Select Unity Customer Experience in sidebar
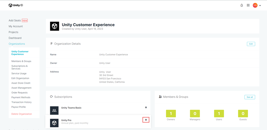 (x=20, y=53)
